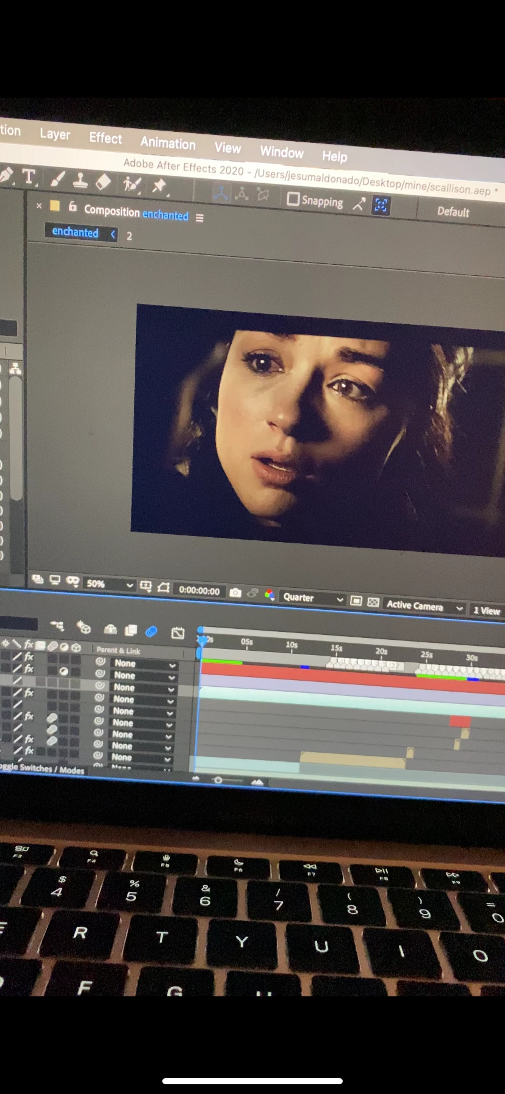Click the 3D Layer cube column header
505x1094 pixels.
[76, 647]
